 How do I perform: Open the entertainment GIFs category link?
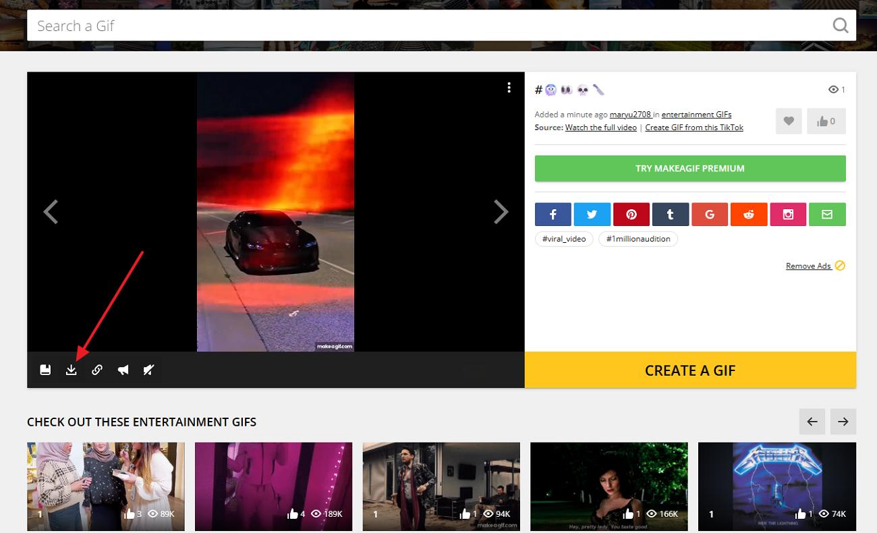tap(696, 115)
